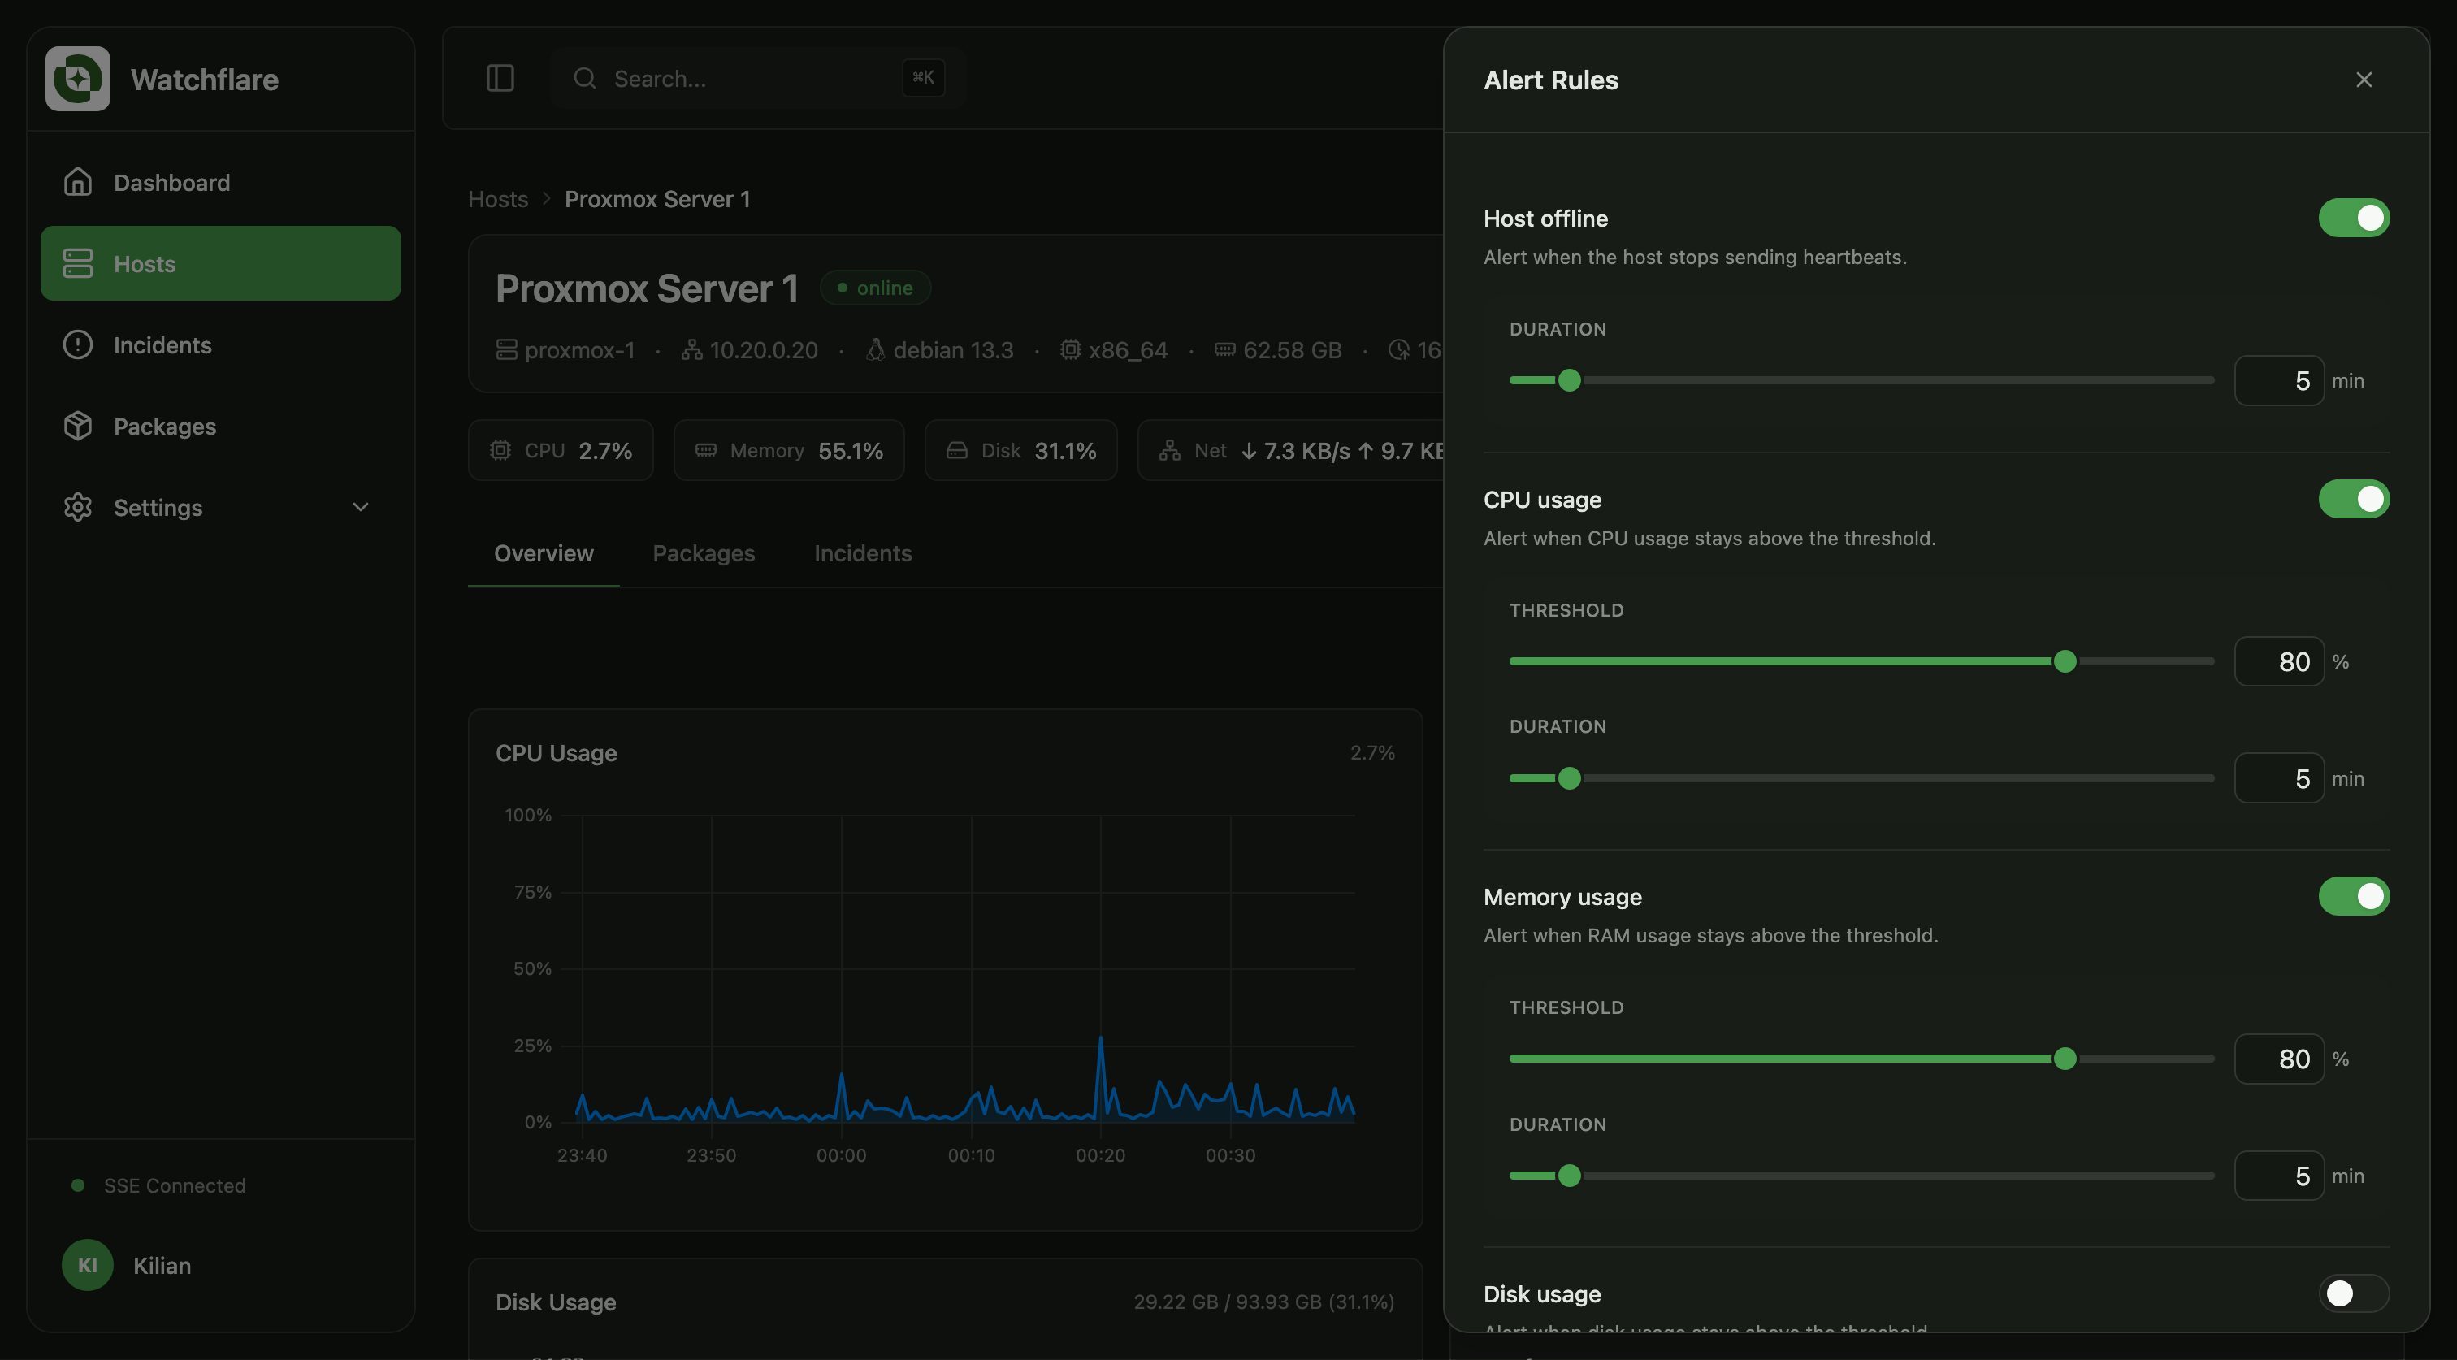Click the Dashboard home icon
Viewport: 2457px width, 1360px height.
click(78, 182)
